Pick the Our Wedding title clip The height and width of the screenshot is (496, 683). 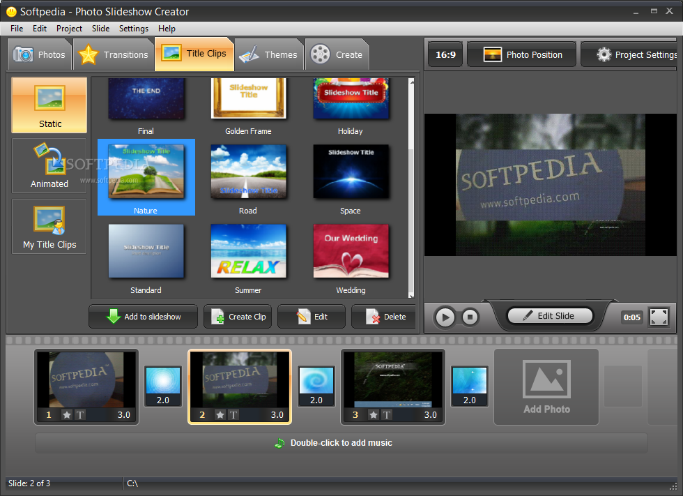coord(351,251)
